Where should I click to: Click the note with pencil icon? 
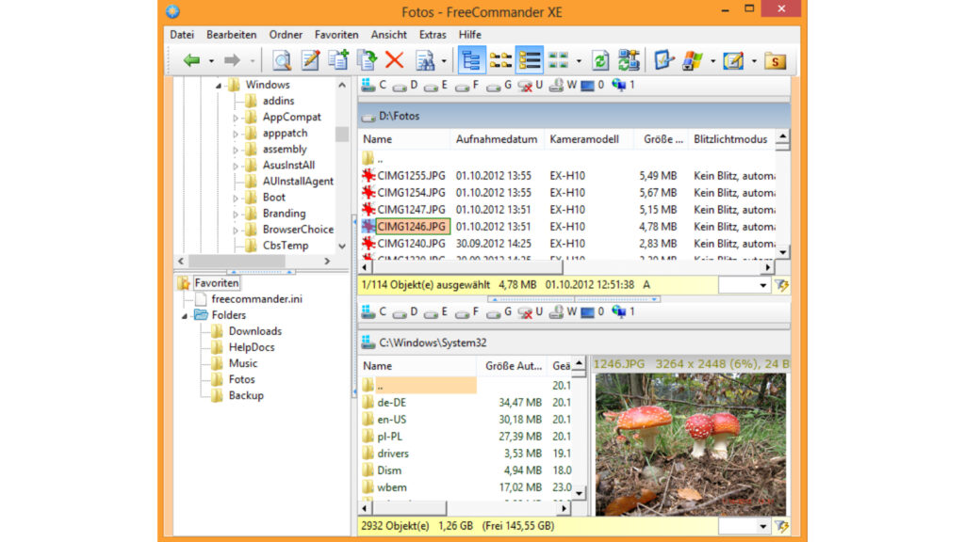tap(733, 60)
